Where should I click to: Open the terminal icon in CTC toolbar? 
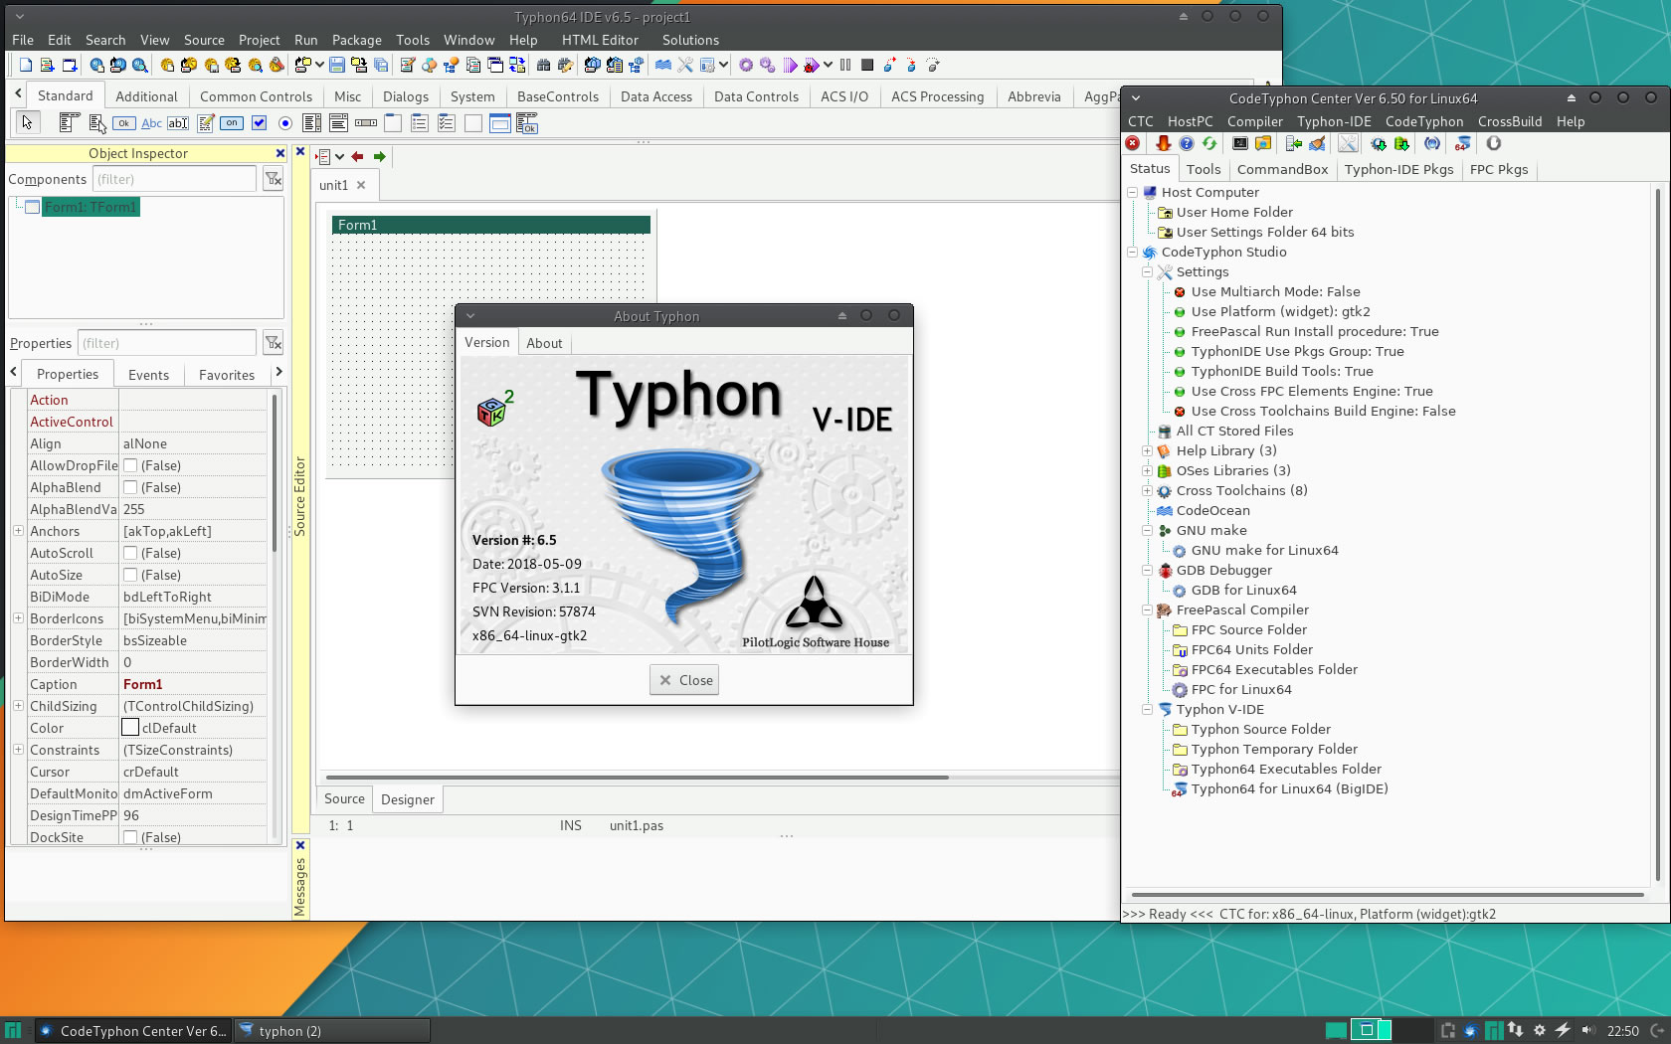pyautogui.click(x=1240, y=143)
